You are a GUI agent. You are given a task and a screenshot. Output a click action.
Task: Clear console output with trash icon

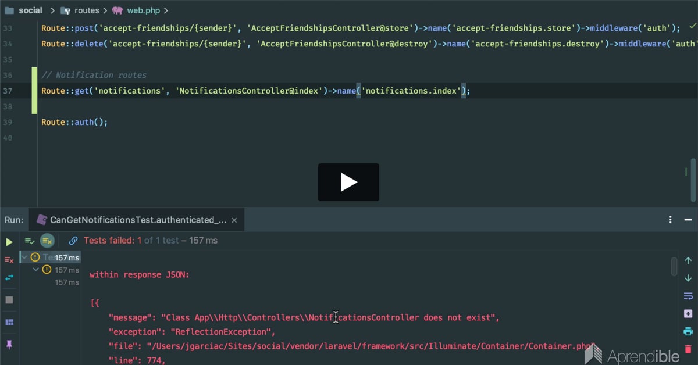pyautogui.click(x=688, y=349)
